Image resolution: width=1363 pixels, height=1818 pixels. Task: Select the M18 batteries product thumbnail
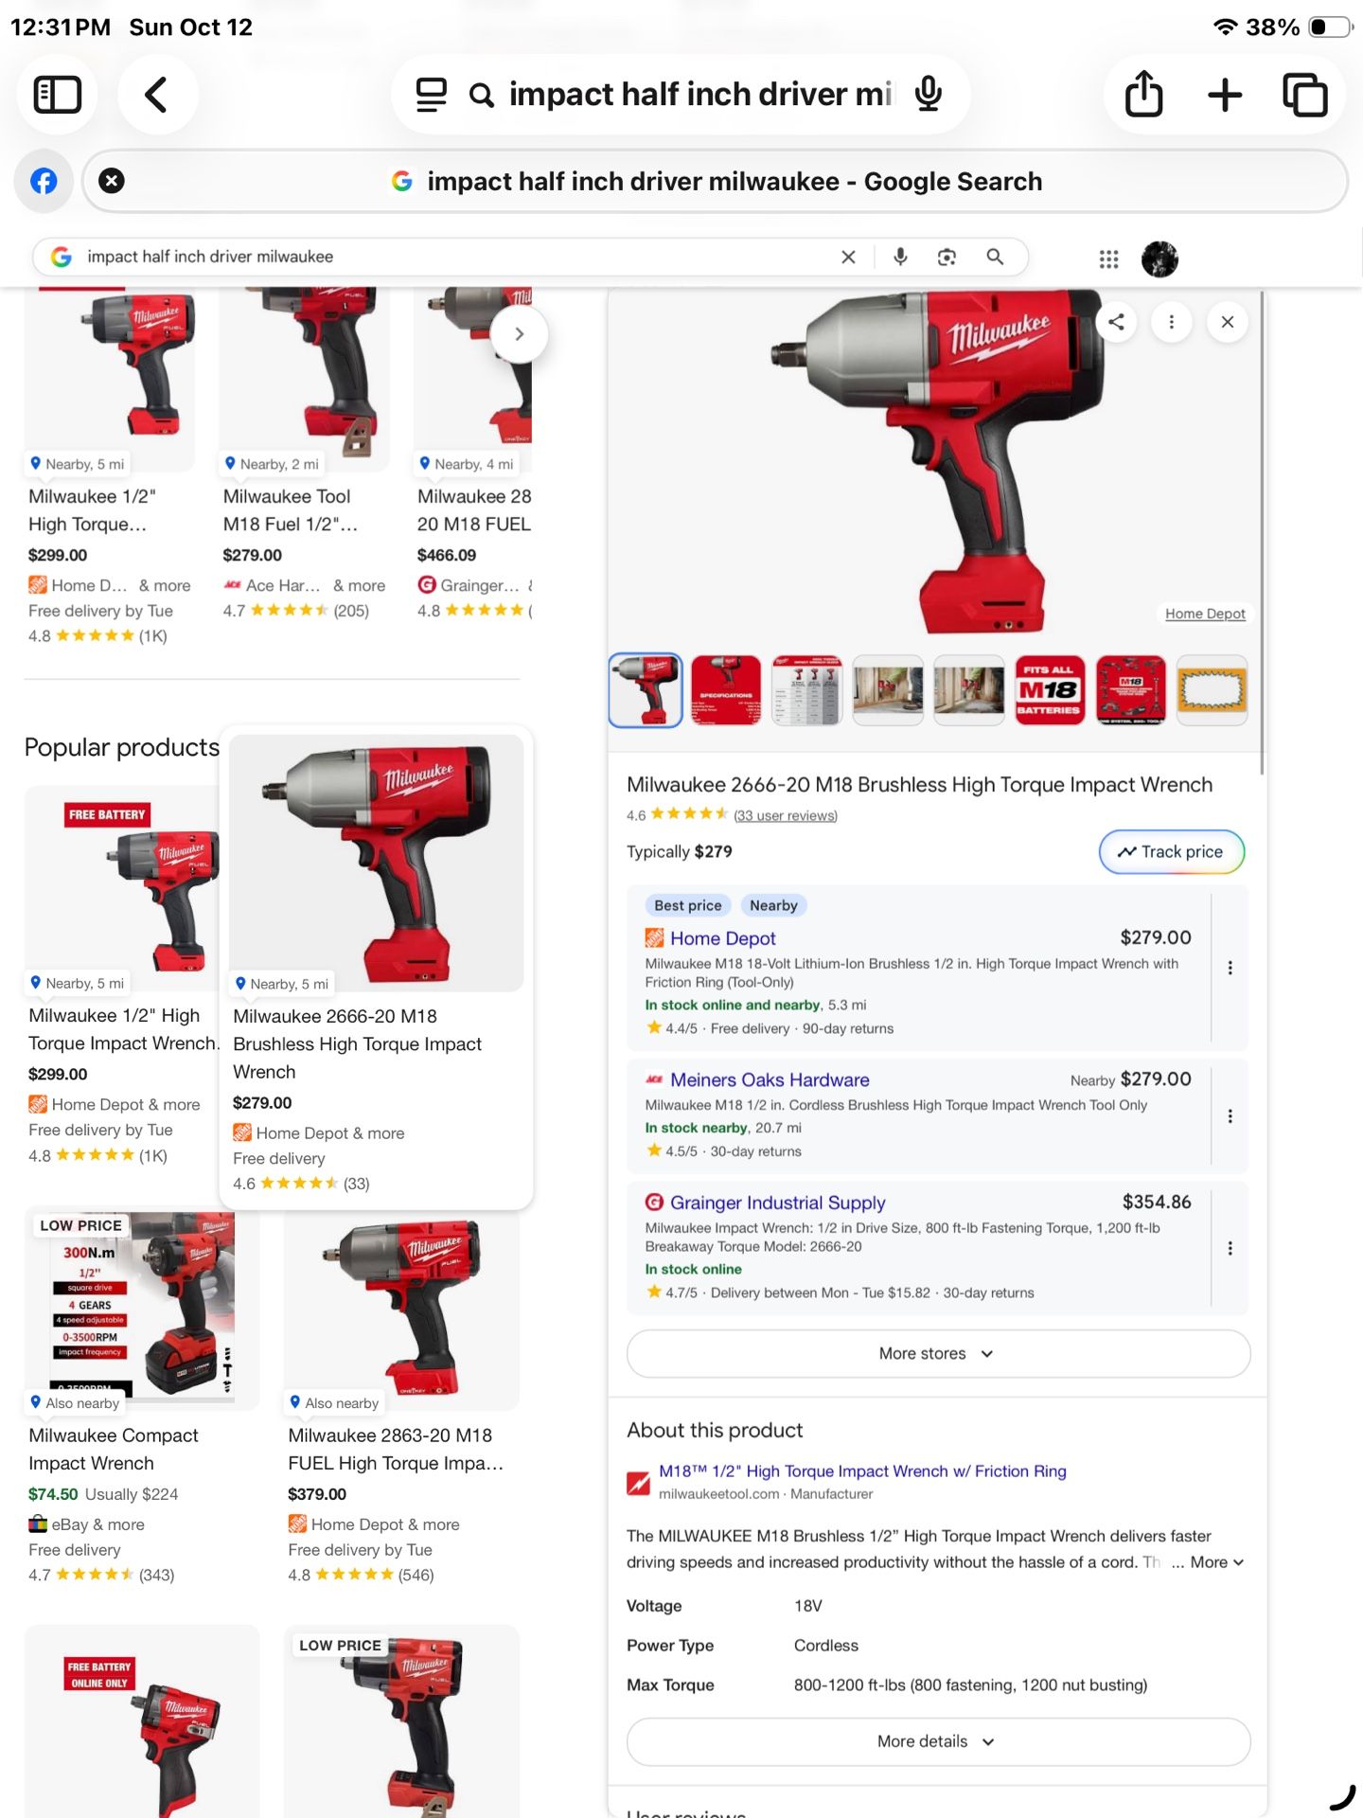tap(1050, 690)
